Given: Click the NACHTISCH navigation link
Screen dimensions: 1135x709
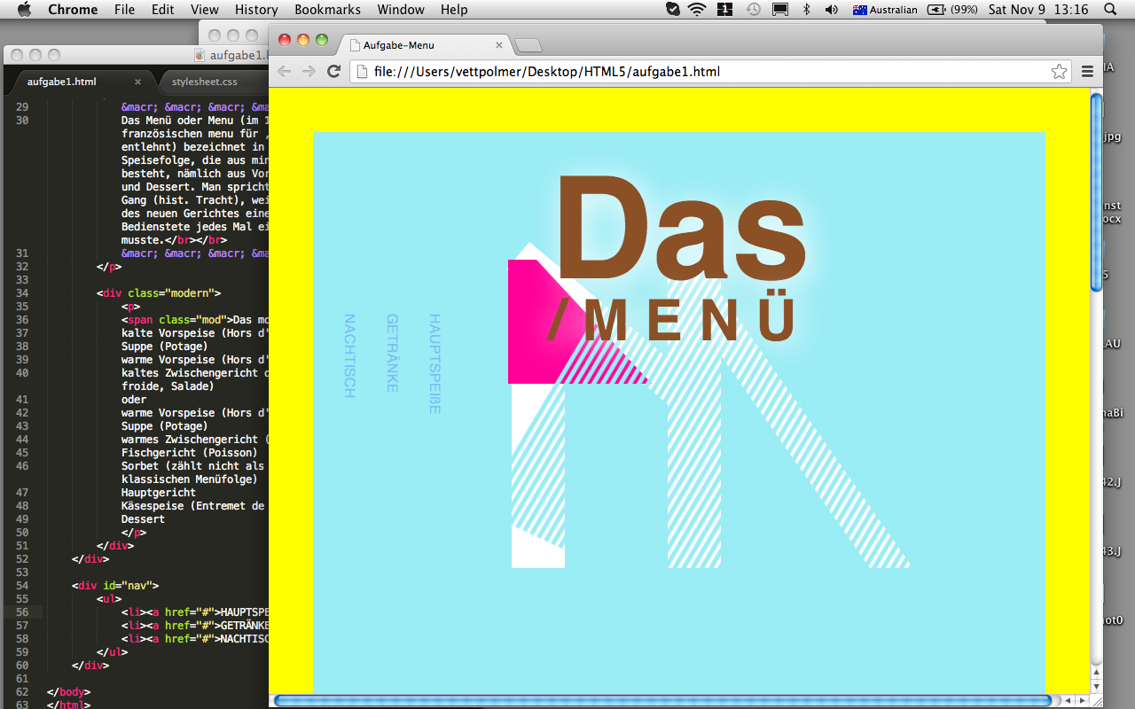Looking at the screenshot, I should click(x=349, y=355).
